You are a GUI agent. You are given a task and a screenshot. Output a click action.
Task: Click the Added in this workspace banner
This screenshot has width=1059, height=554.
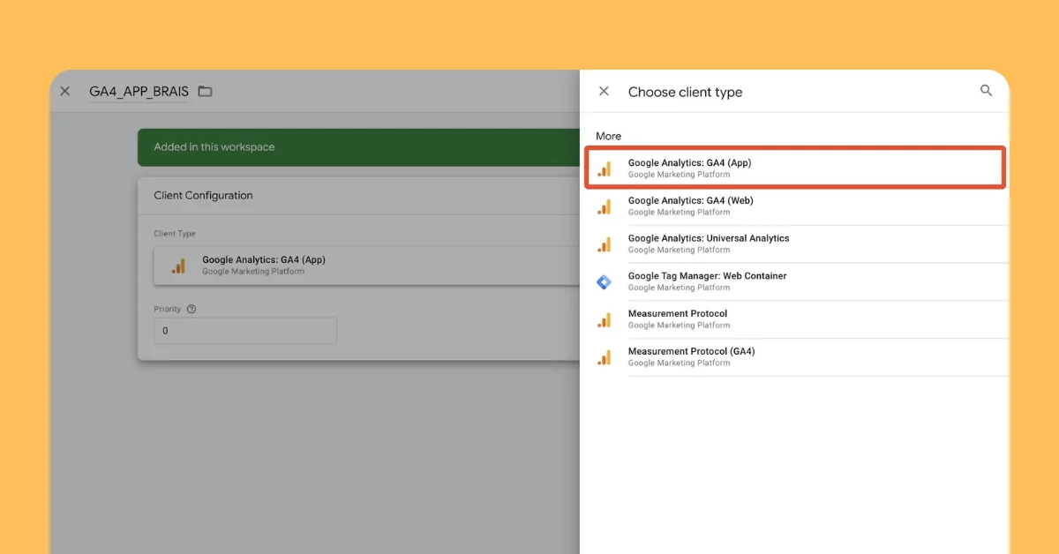(x=358, y=147)
